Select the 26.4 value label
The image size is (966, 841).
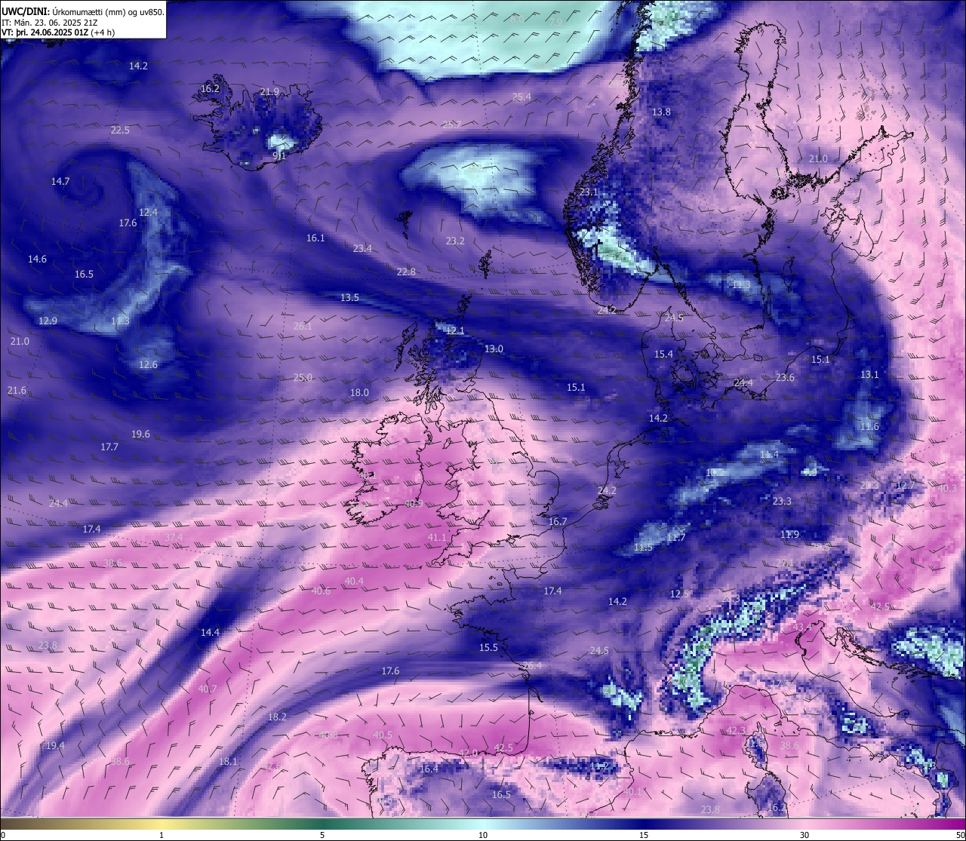[x=532, y=666]
